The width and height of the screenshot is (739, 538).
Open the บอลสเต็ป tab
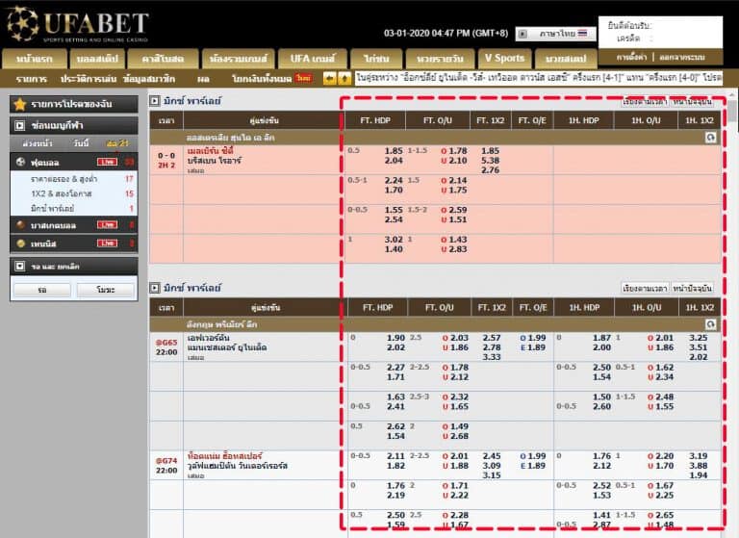click(97, 59)
